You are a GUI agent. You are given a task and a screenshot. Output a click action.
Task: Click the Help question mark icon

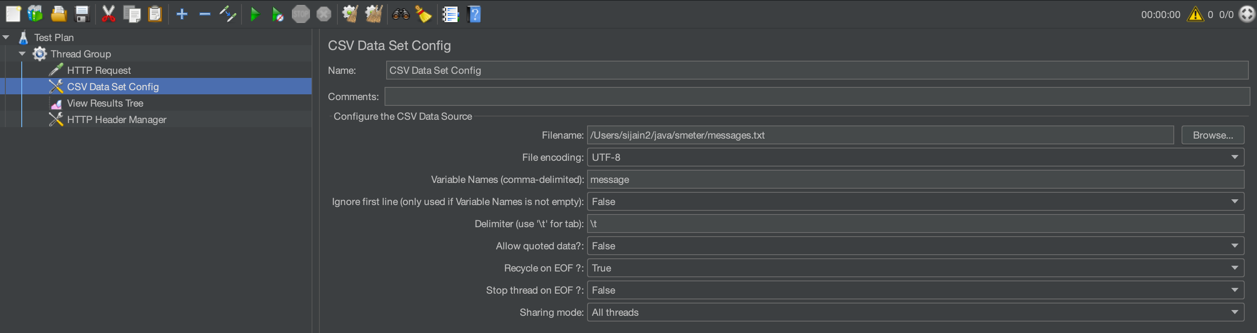tap(474, 15)
